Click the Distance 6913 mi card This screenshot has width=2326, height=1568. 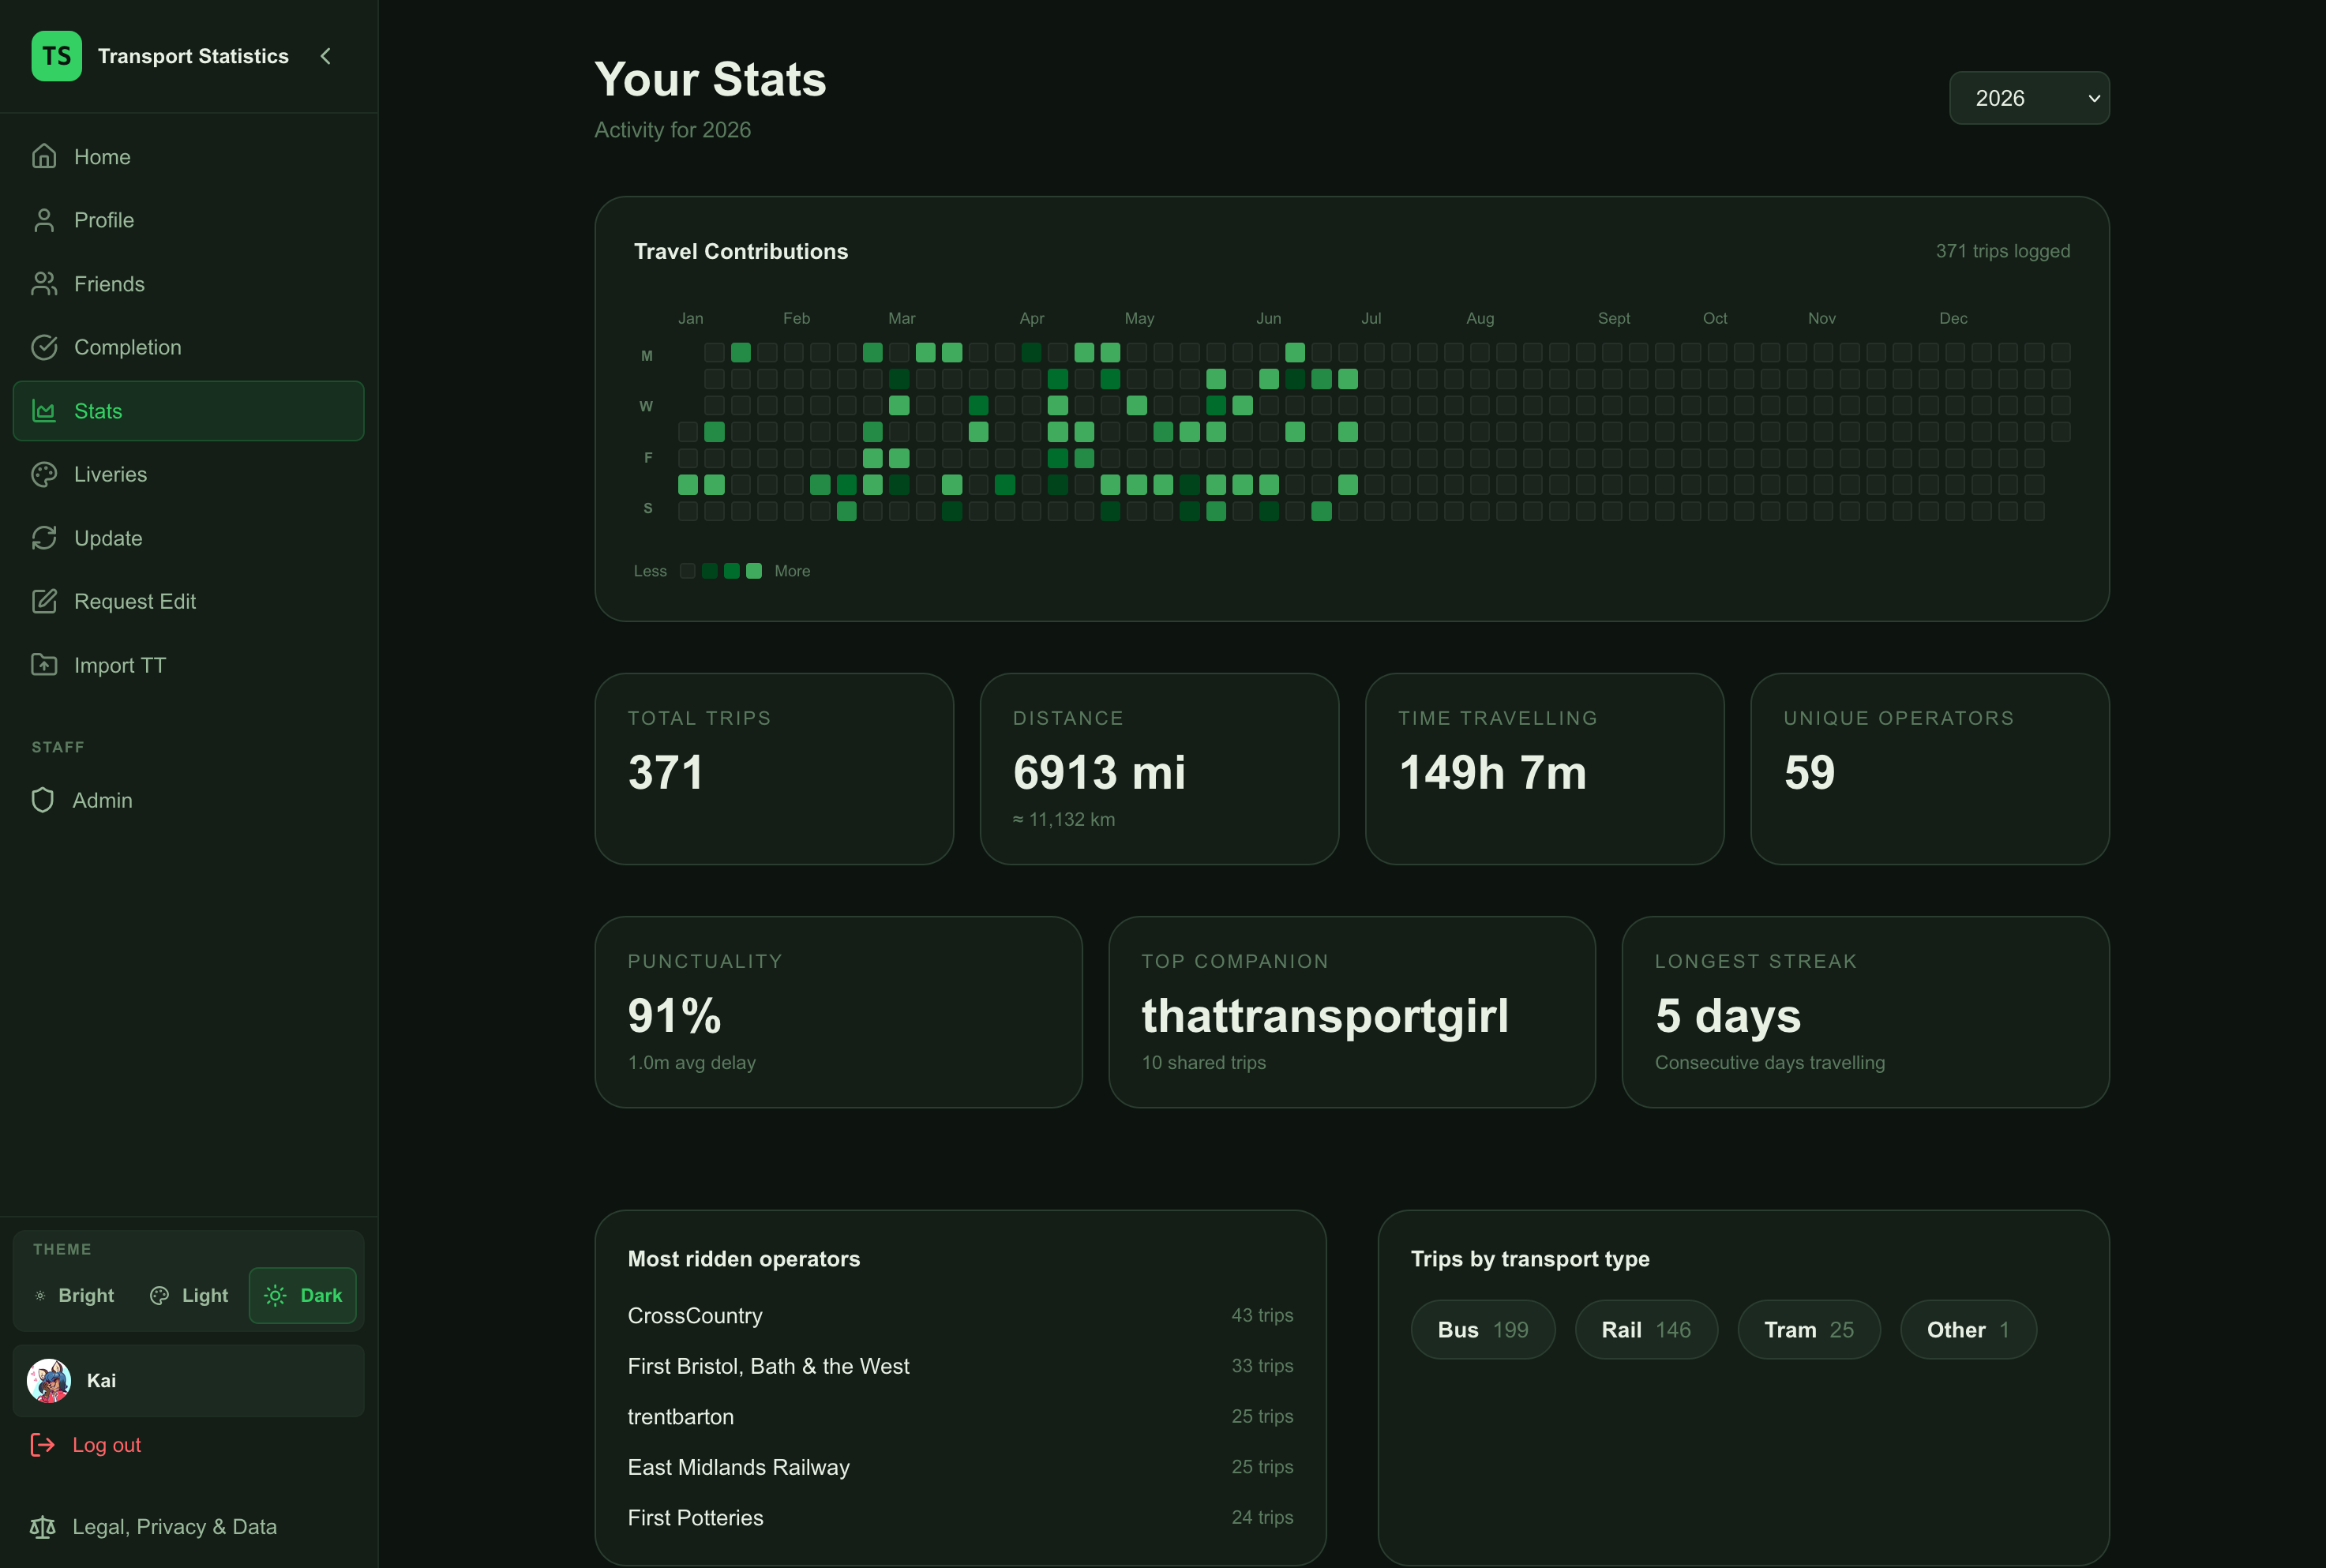(1159, 768)
